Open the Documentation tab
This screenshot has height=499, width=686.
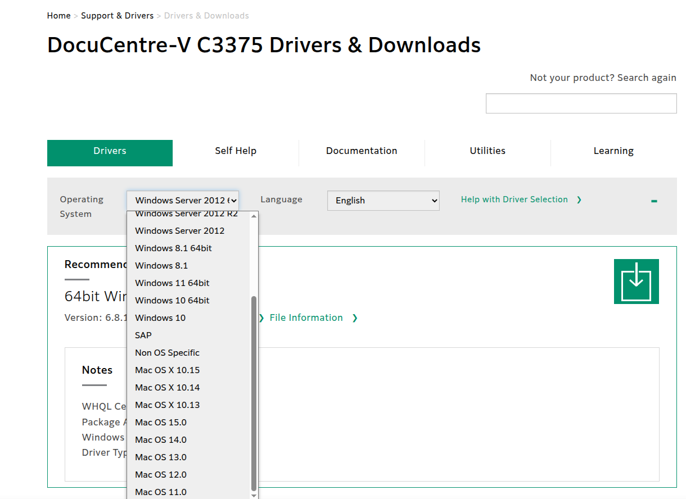362,151
